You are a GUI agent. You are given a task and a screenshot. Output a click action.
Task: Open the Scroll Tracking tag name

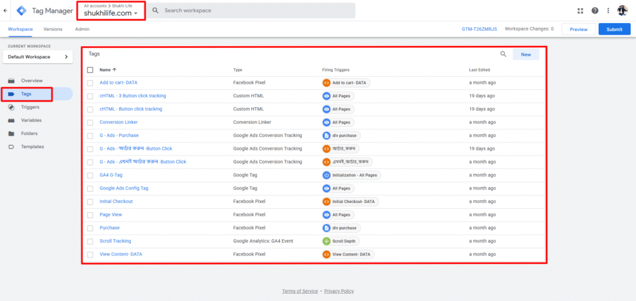pos(115,241)
